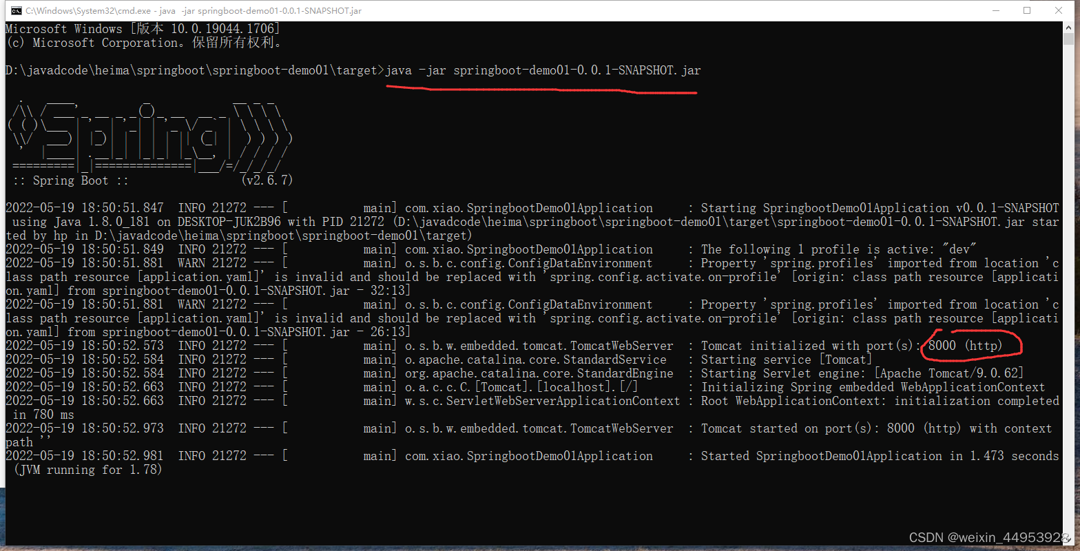Click the command 'java -jar springboot-demo01-0.0.1-SNAPSHOT.jar'
This screenshot has height=551, width=1080.
click(543, 70)
